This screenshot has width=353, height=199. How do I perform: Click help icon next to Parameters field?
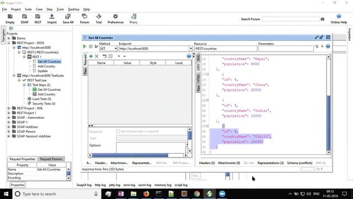(x=328, y=46)
